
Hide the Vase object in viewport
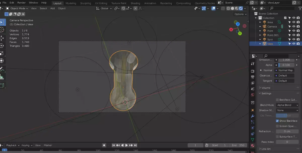click(294, 44)
